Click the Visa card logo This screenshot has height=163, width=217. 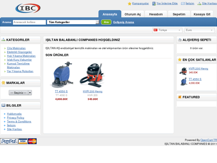(x=23, y=141)
